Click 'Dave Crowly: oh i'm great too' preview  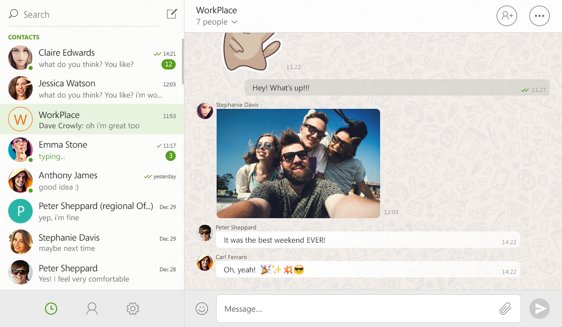tap(89, 126)
